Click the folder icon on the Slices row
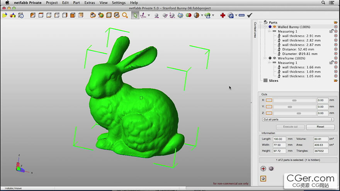340x191 pixels. point(336,81)
